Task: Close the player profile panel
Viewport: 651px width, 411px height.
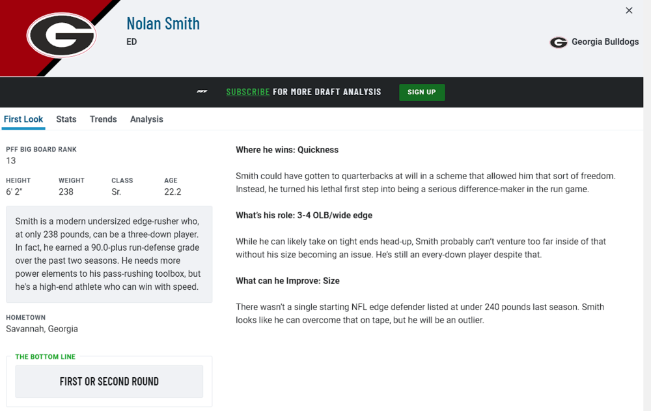Action: (x=629, y=10)
